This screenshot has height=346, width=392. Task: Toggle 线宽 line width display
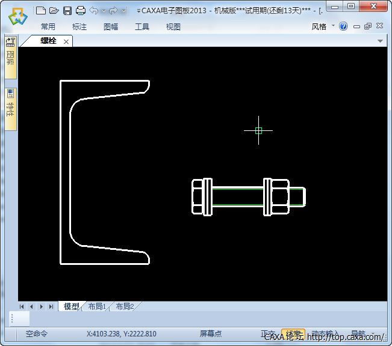(x=293, y=334)
